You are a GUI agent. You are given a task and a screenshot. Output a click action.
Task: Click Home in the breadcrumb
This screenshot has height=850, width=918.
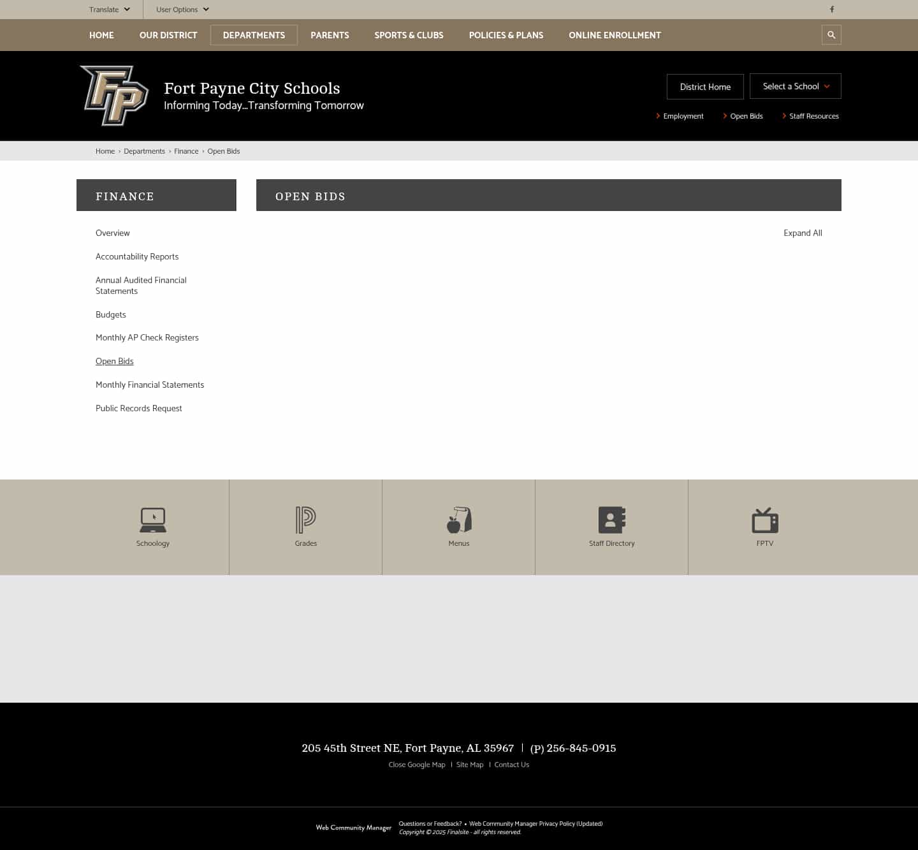click(x=105, y=151)
